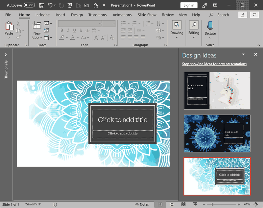This screenshot has width=263, height=208.
Task: Apply strikethrough formatting
Action: click(87, 30)
